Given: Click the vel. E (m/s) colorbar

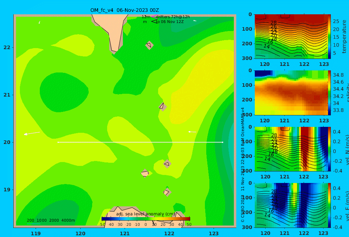Looking at the screenshot, I should point(329,205).
